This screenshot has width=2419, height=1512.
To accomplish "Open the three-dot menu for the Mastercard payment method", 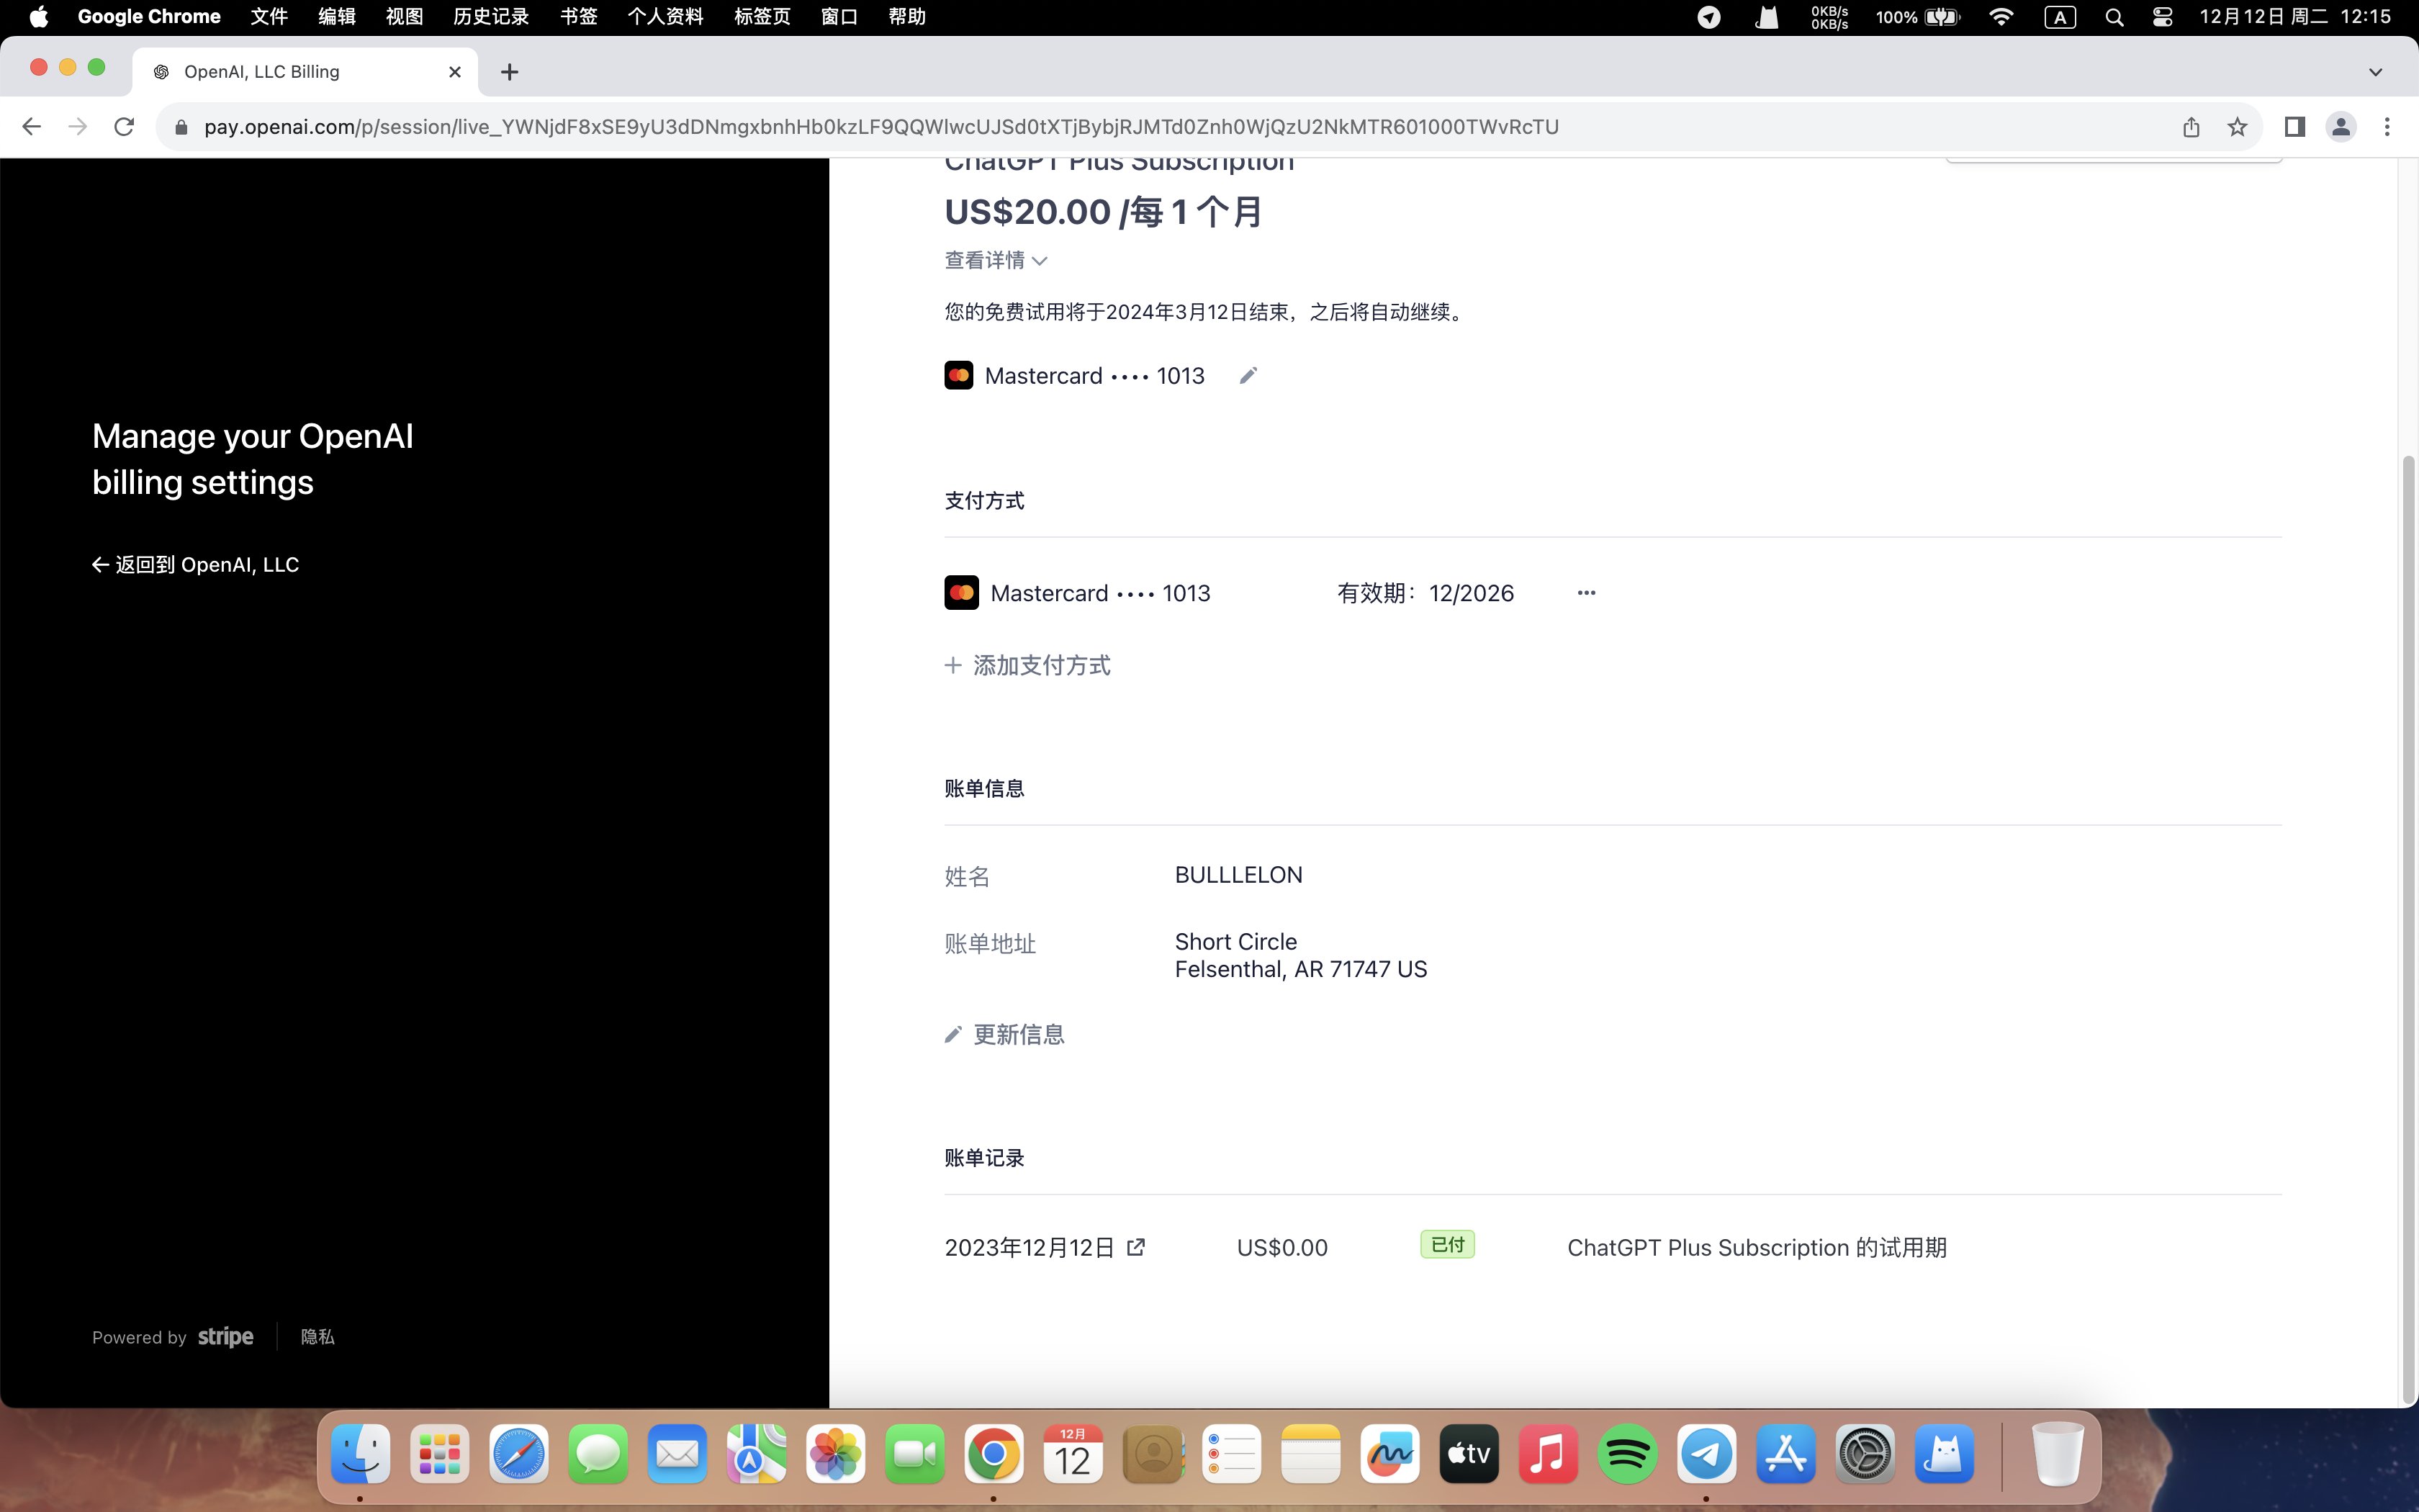I will click(x=1586, y=593).
